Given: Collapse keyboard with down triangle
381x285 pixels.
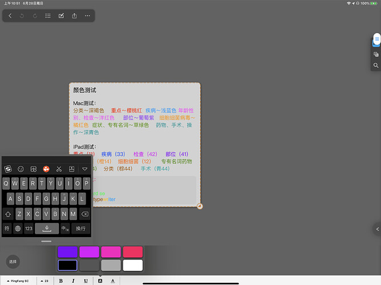Looking at the screenshot, I should click(84, 169).
